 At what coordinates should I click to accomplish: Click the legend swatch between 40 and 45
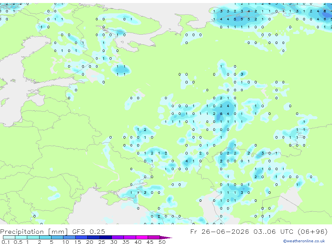(142, 237)
